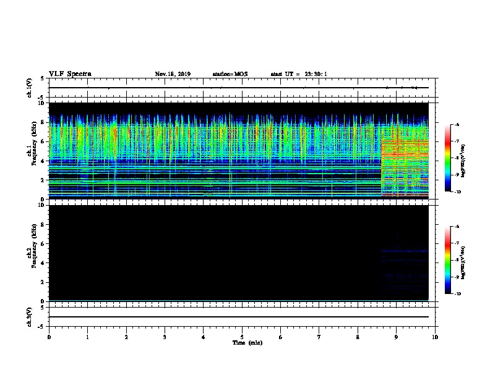Click the "5" tick label of ch.1(V) panel
This screenshot has height=378, width=490.
[x=43, y=78]
